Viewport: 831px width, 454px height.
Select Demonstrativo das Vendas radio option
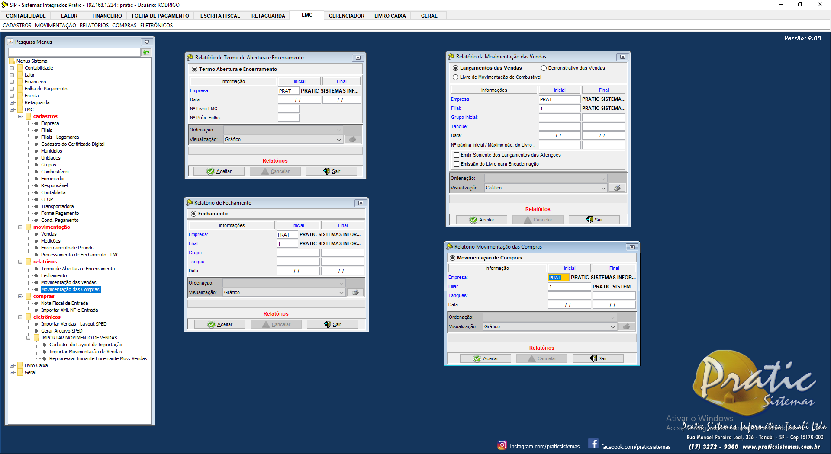pyautogui.click(x=544, y=68)
